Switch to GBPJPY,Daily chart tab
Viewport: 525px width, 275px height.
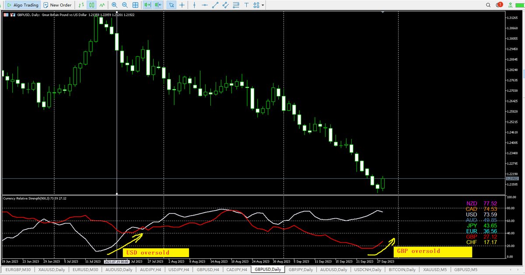coord(301,270)
